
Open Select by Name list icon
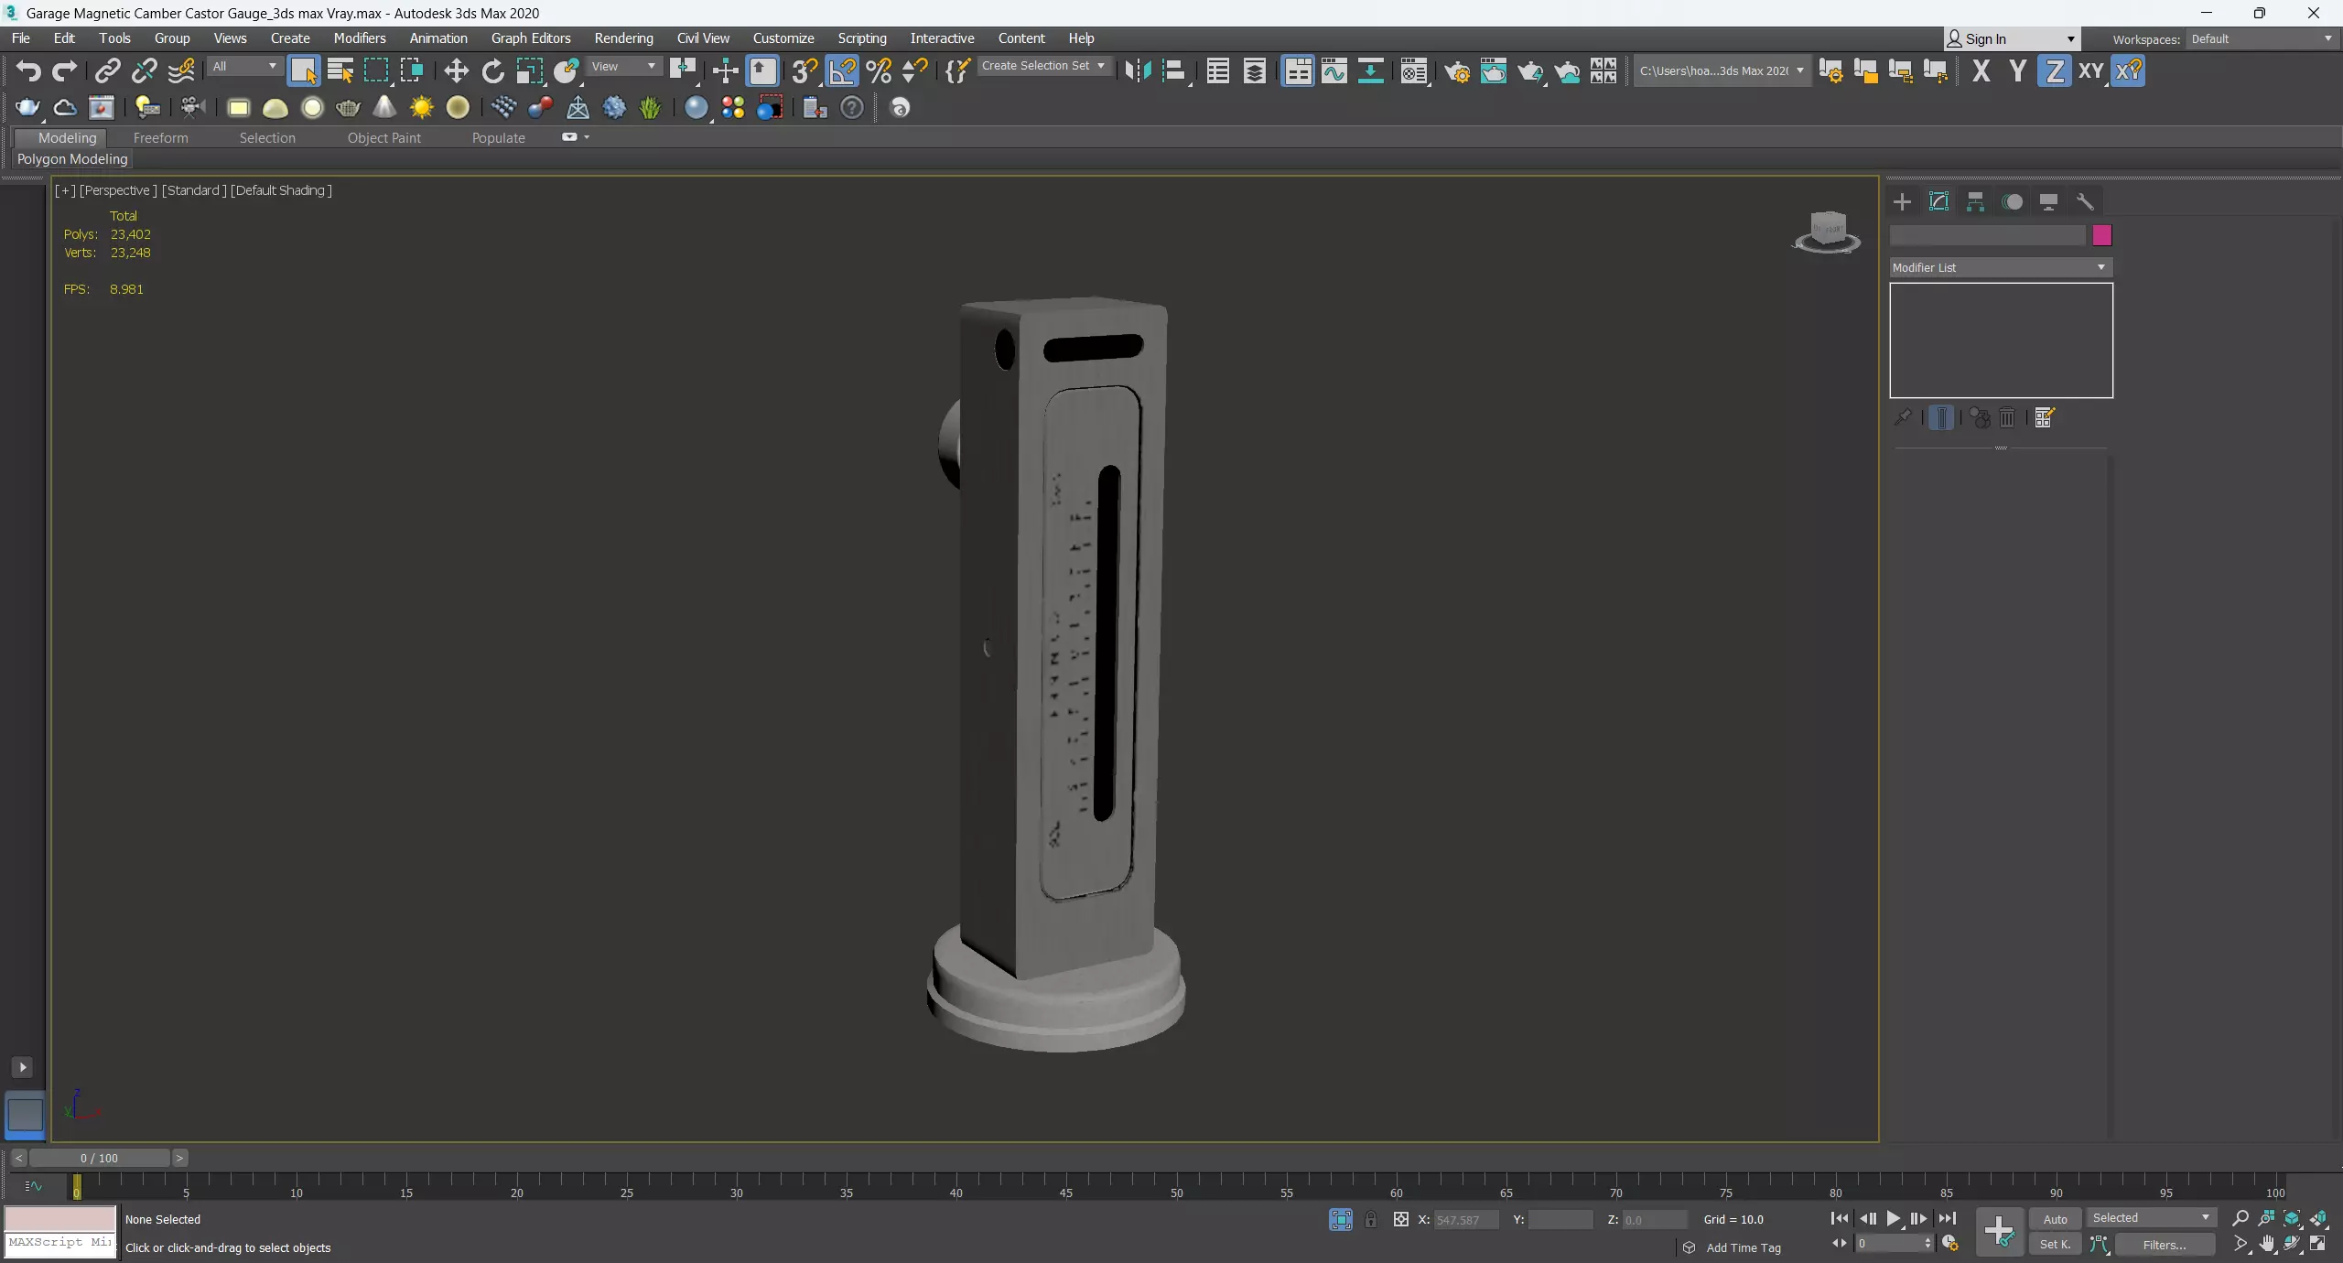point(340,70)
